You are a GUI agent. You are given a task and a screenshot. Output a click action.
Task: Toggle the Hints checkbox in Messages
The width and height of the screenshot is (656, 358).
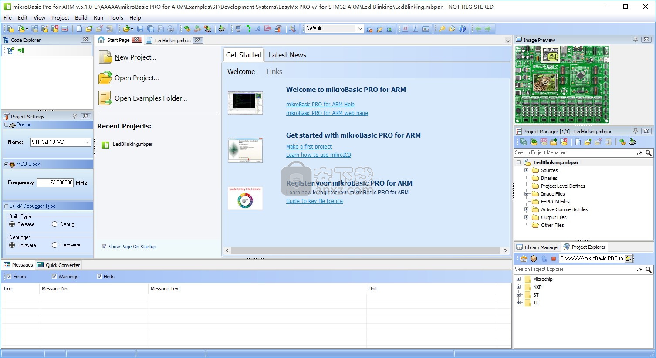[x=99, y=277]
